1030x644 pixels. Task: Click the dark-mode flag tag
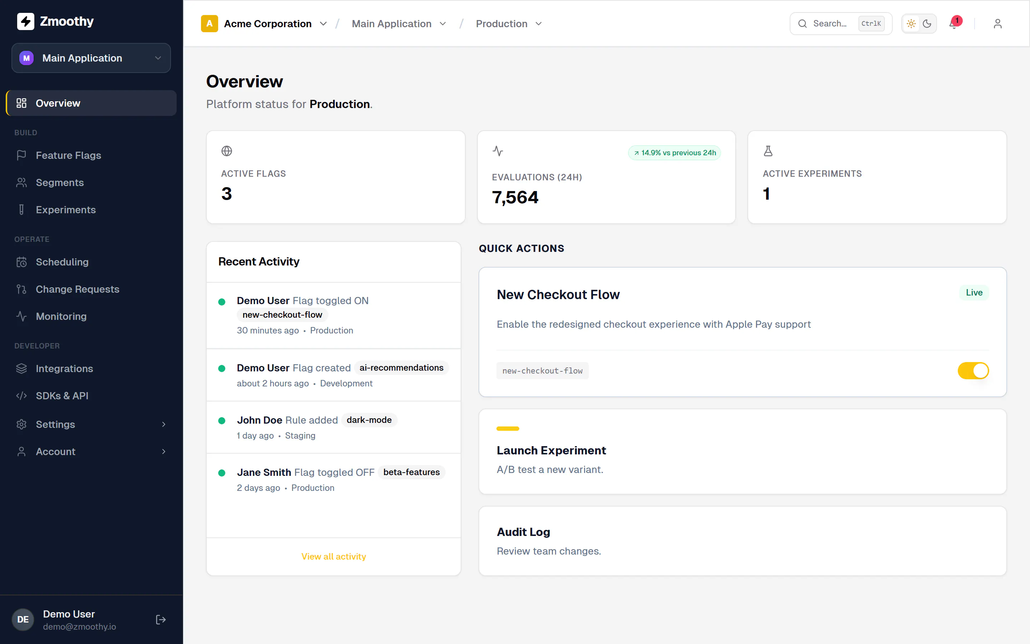[369, 420]
